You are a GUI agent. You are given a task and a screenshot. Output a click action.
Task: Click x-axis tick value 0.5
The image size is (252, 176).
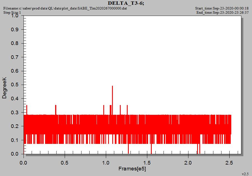coord(64,163)
